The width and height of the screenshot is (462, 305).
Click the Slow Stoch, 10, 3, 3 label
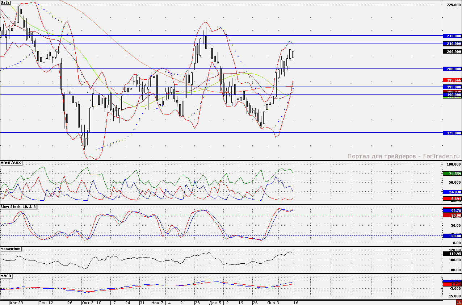tap(18, 206)
